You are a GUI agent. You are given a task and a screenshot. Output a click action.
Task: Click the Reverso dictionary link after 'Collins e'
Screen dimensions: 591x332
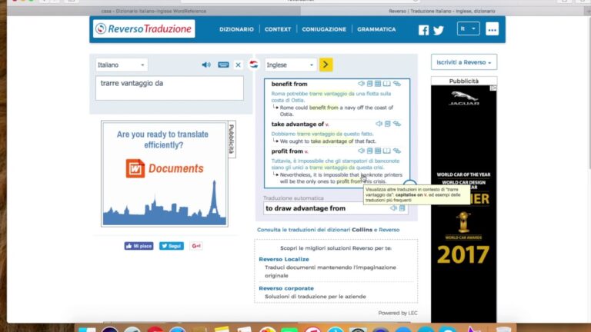click(389, 230)
